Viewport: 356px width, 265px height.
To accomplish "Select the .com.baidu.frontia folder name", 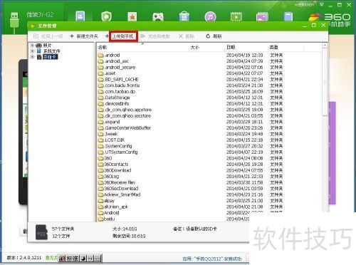I will tap(122, 85).
